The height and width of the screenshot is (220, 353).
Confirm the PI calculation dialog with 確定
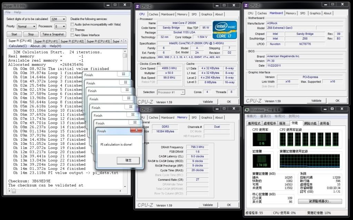point(128,160)
